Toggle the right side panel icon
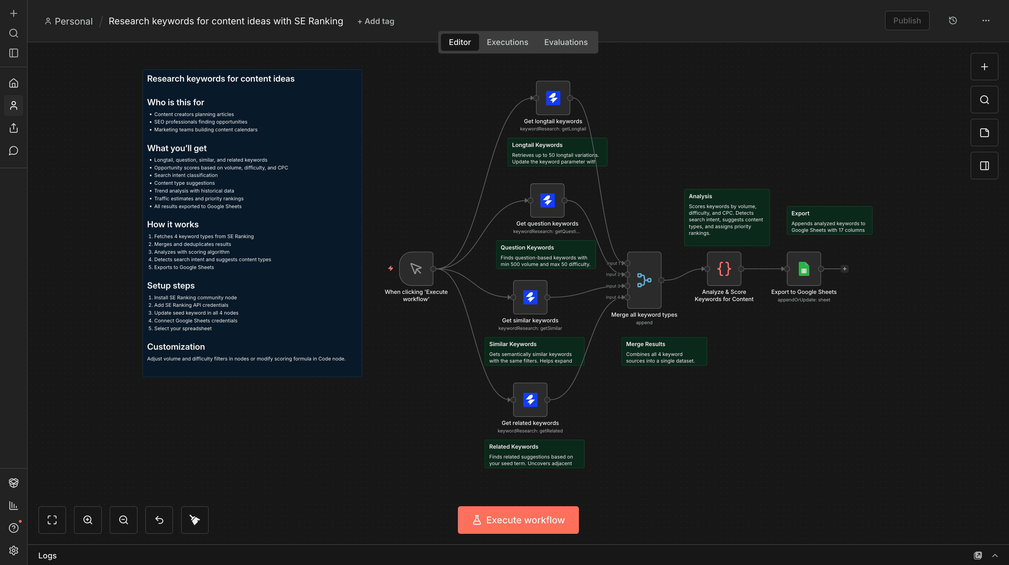 pos(984,166)
